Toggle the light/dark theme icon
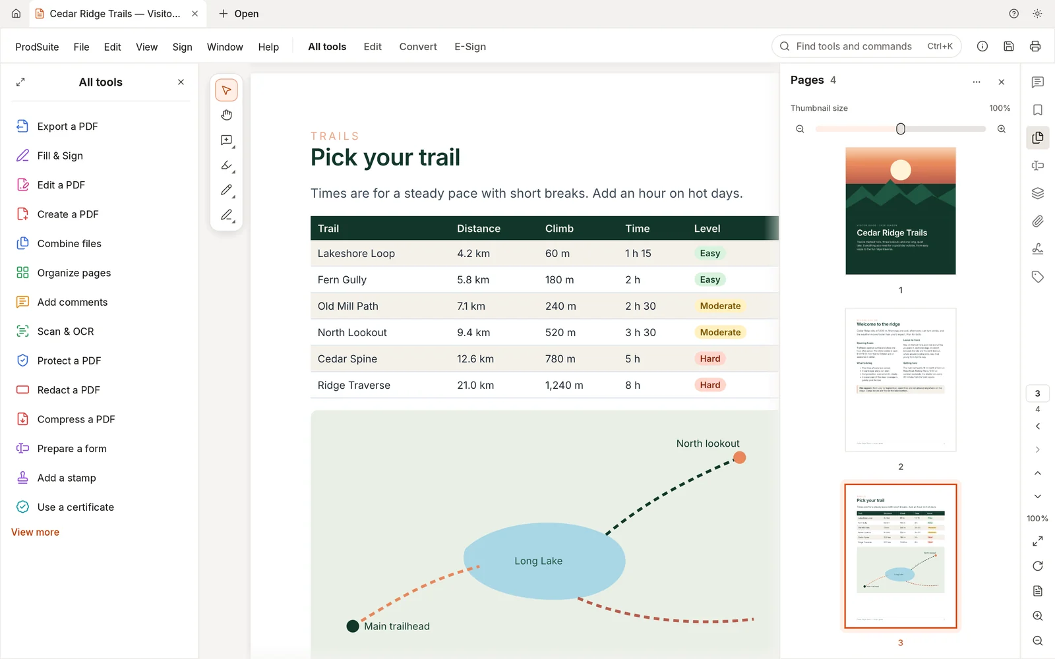 [1037, 13]
